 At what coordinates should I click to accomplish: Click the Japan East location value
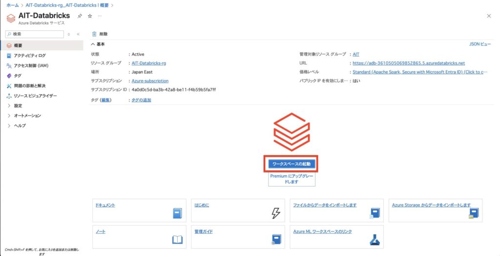click(x=142, y=72)
